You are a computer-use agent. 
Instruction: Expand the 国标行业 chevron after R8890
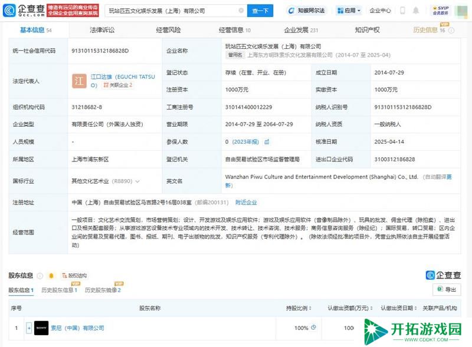point(137,181)
